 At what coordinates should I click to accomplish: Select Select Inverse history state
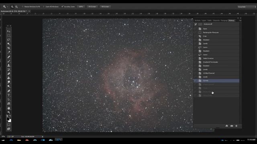coord(216,58)
